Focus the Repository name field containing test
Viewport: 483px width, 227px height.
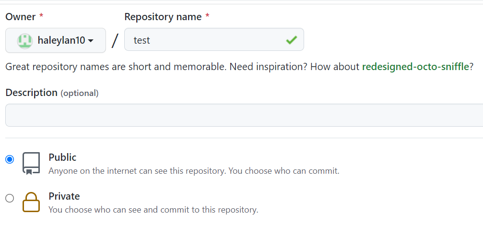[x=206, y=40]
